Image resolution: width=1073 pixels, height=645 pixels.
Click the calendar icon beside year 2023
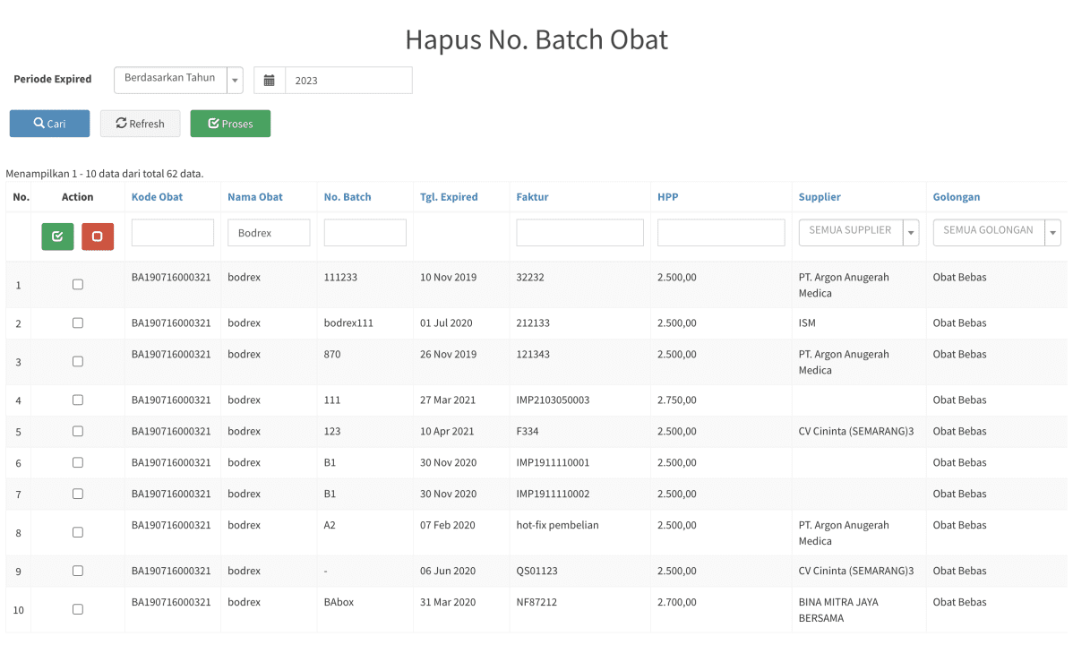[269, 81]
